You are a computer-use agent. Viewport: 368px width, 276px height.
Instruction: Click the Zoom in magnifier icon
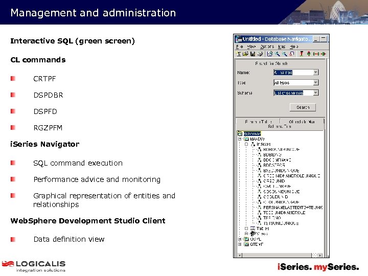[x=278, y=54]
